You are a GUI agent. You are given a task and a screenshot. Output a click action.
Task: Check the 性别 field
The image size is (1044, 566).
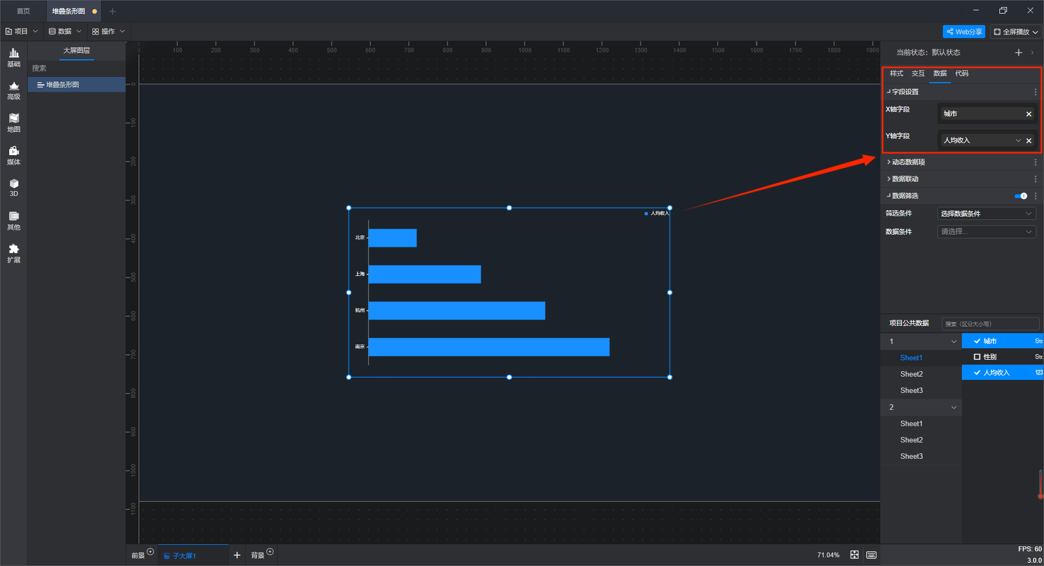click(977, 357)
